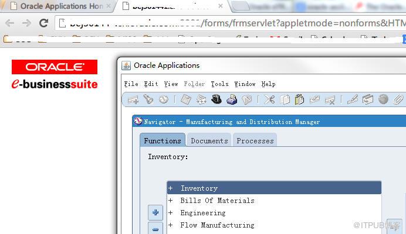Click the Edit Field pen icon
This screenshot has height=234, width=406.
[x=353, y=99]
